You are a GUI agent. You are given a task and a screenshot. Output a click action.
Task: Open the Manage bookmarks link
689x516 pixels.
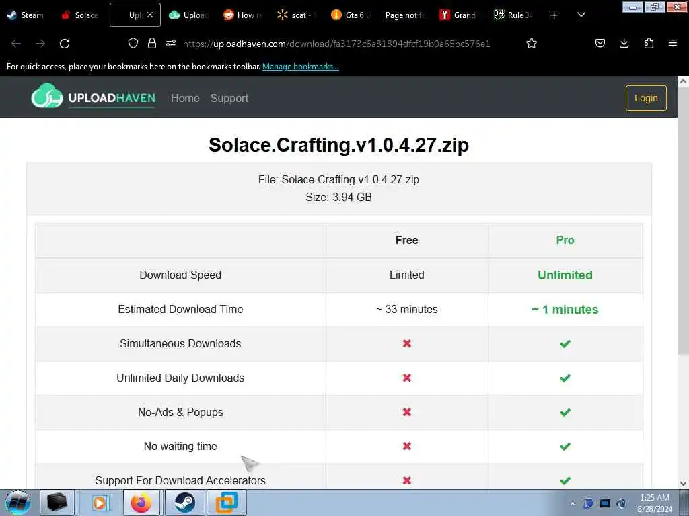click(x=301, y=67)
